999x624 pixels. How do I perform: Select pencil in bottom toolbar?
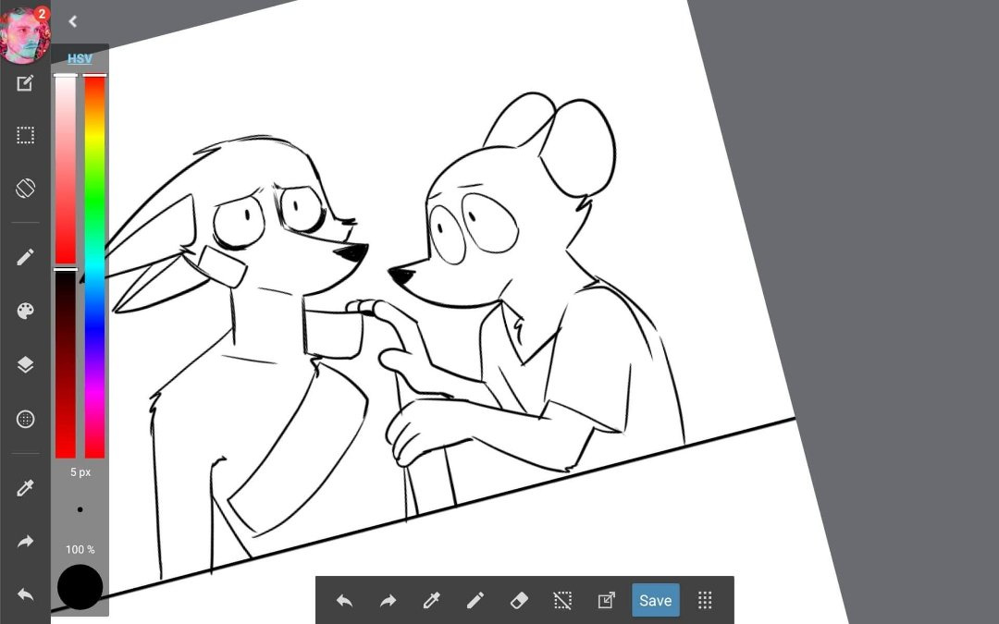[x=475, y=601]
